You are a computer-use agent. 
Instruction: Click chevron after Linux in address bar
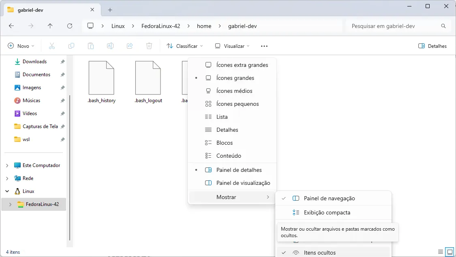point(133,26)
